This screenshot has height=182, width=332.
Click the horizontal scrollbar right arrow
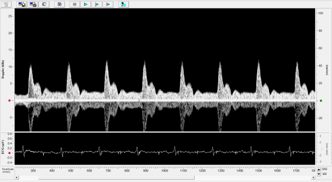(x=313, y=178)
